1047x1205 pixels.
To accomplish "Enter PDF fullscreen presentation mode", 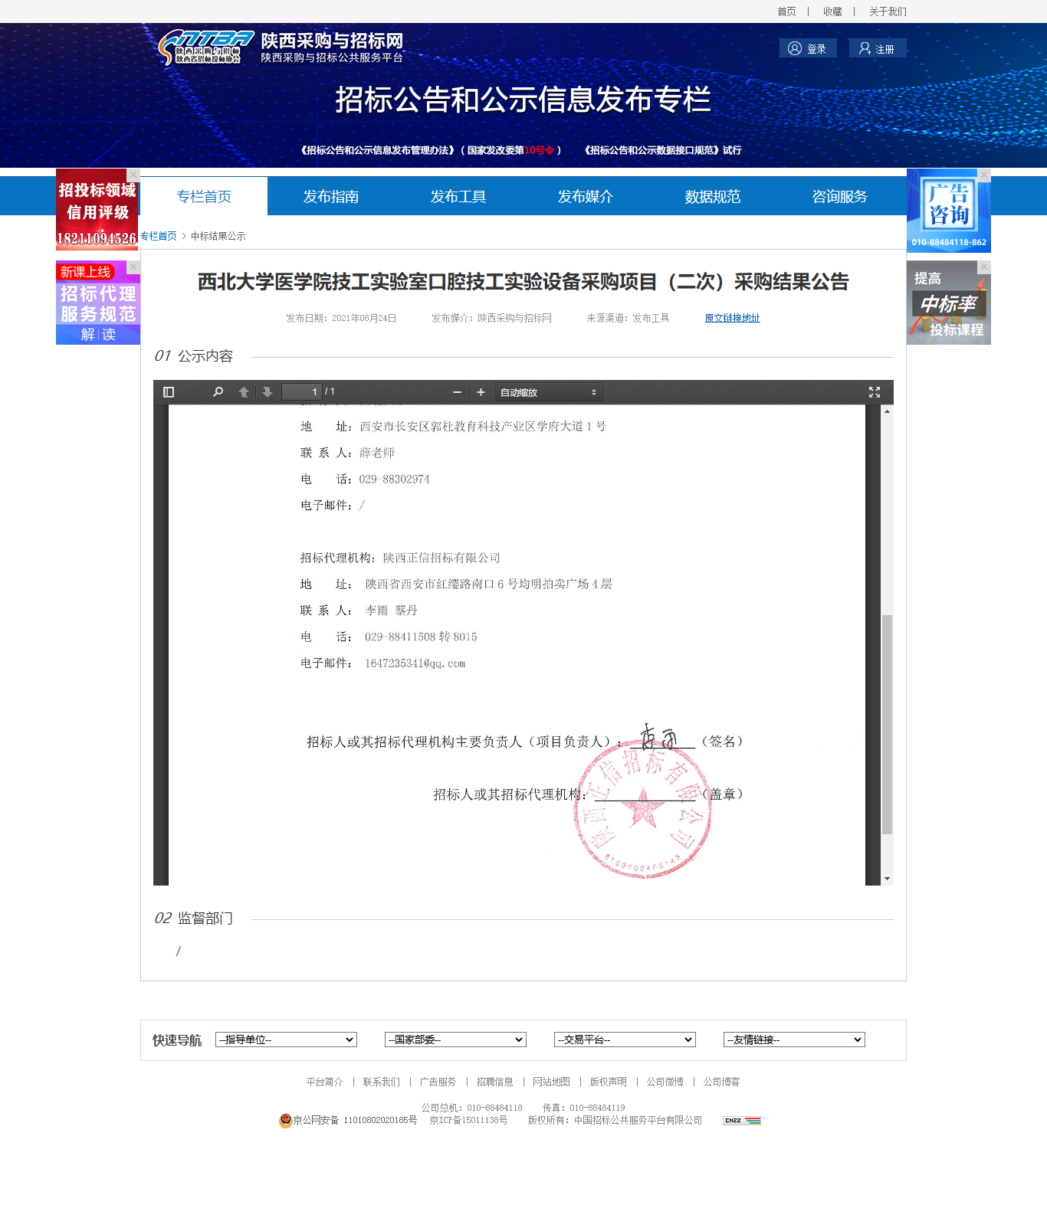I will coord(874,392).
